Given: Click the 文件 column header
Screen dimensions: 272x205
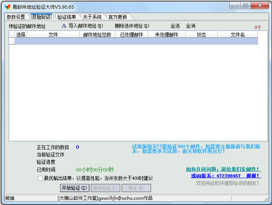Looking at the screenshot, I should (53, 35).
